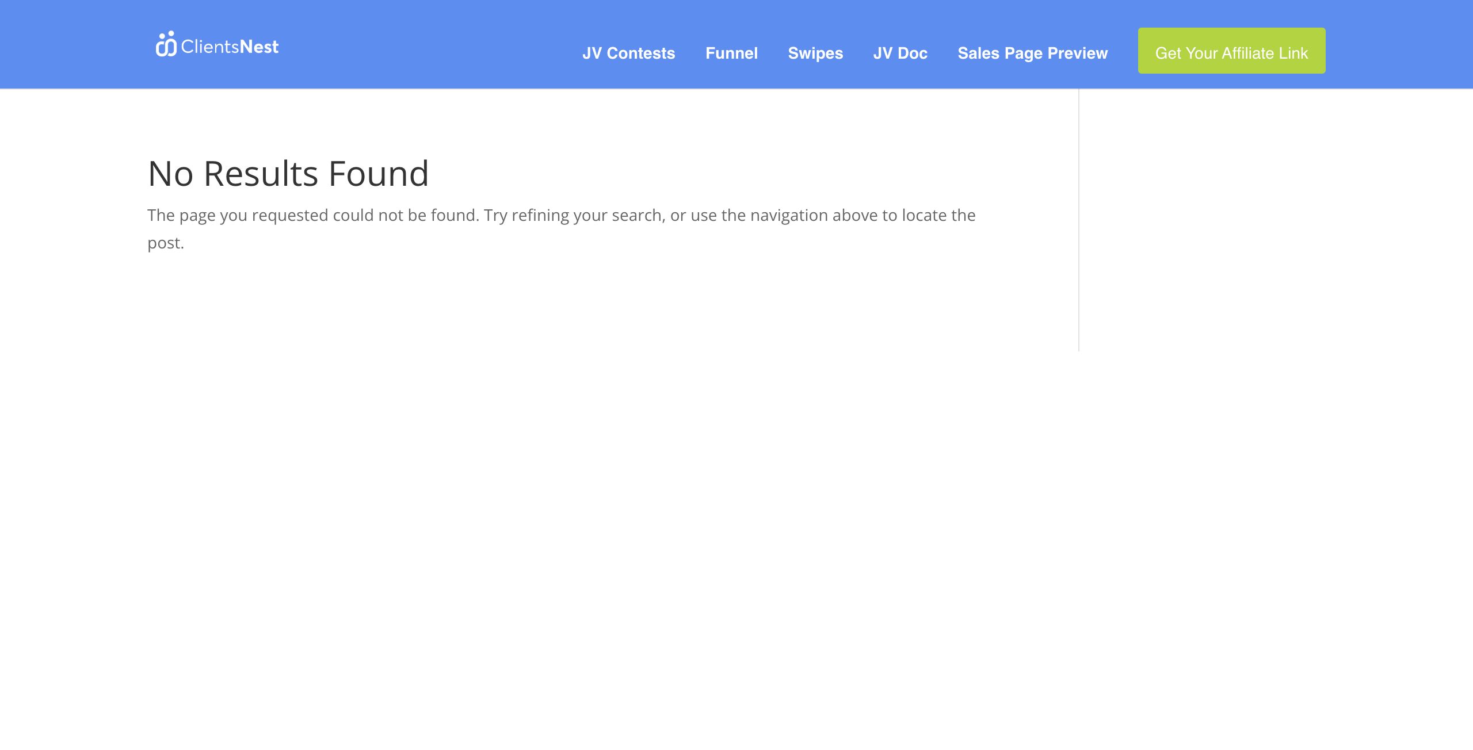The image size is (1473, 750).
Task: Go to the Funnel page
Action: tap(731, 53)
